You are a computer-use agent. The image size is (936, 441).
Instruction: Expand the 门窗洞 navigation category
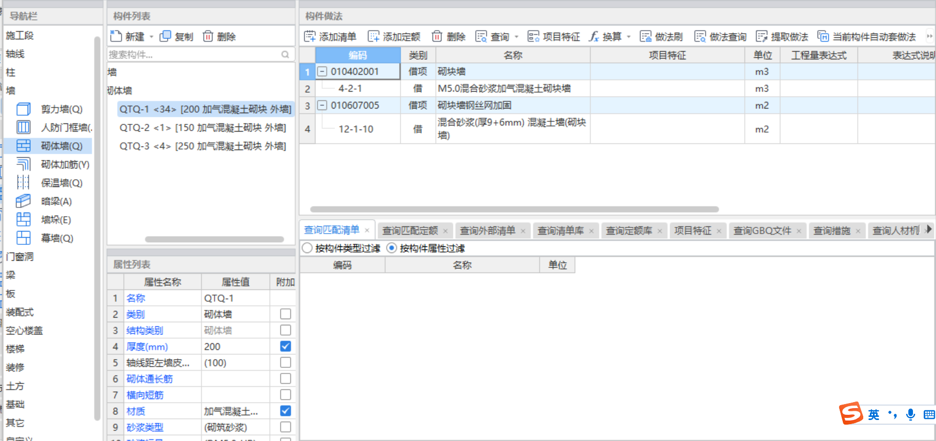point(20,257)
